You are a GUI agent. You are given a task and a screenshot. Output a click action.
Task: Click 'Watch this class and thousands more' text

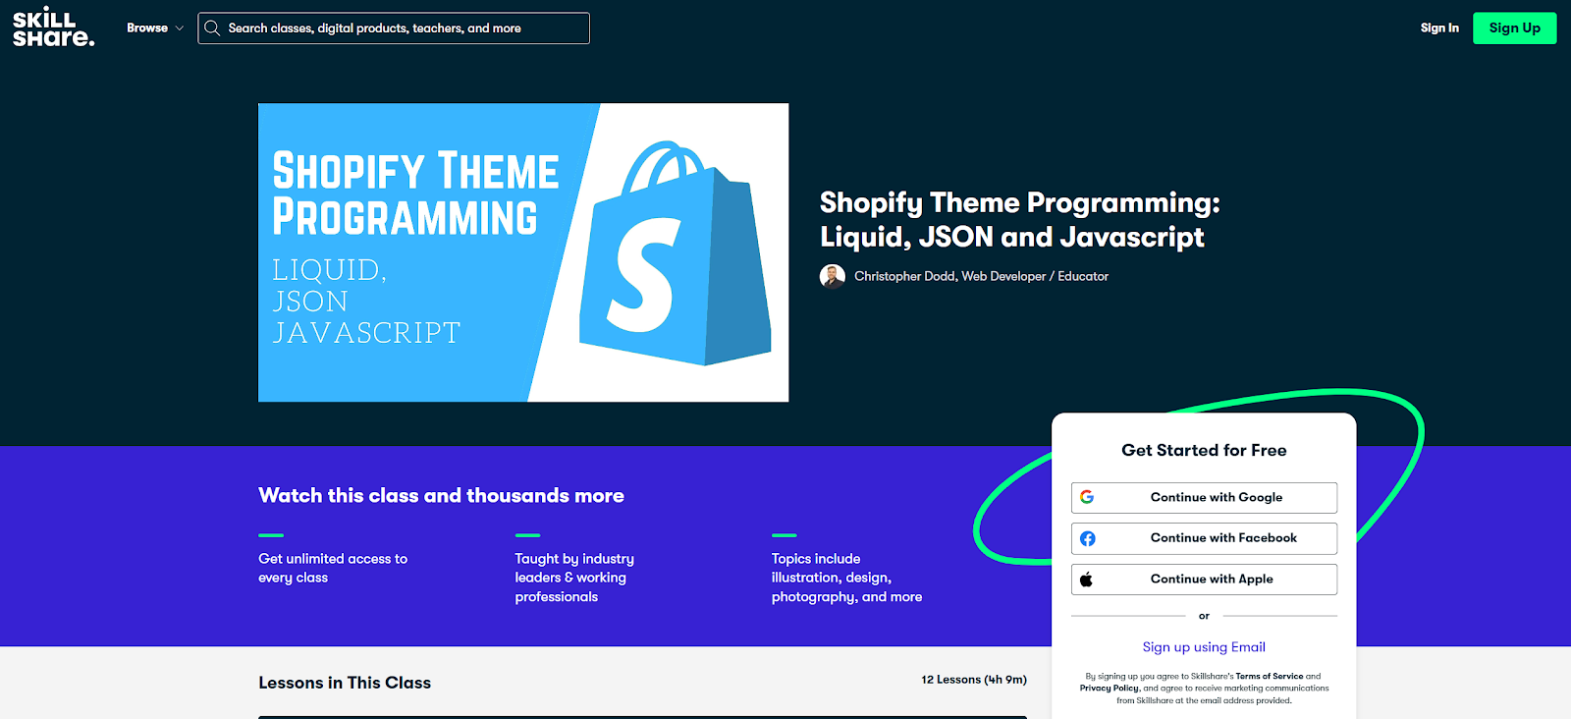point(441,496)
